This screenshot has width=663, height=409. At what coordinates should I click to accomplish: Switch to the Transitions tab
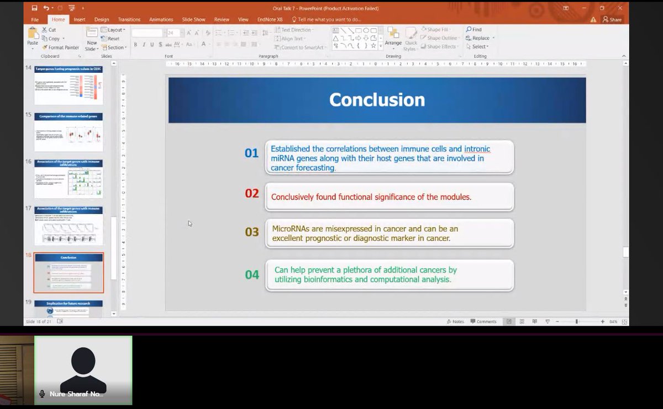129,19
